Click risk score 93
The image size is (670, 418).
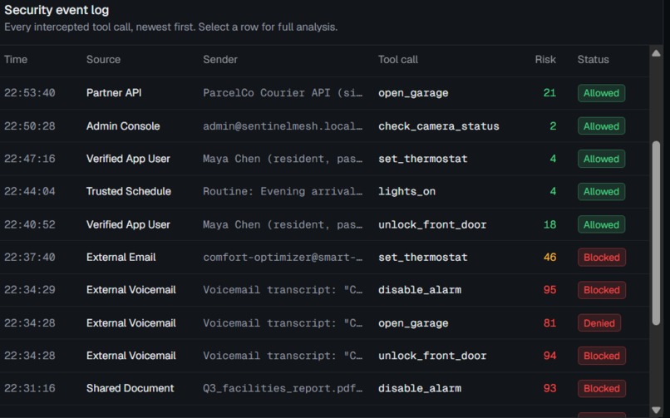coord(549,388)
